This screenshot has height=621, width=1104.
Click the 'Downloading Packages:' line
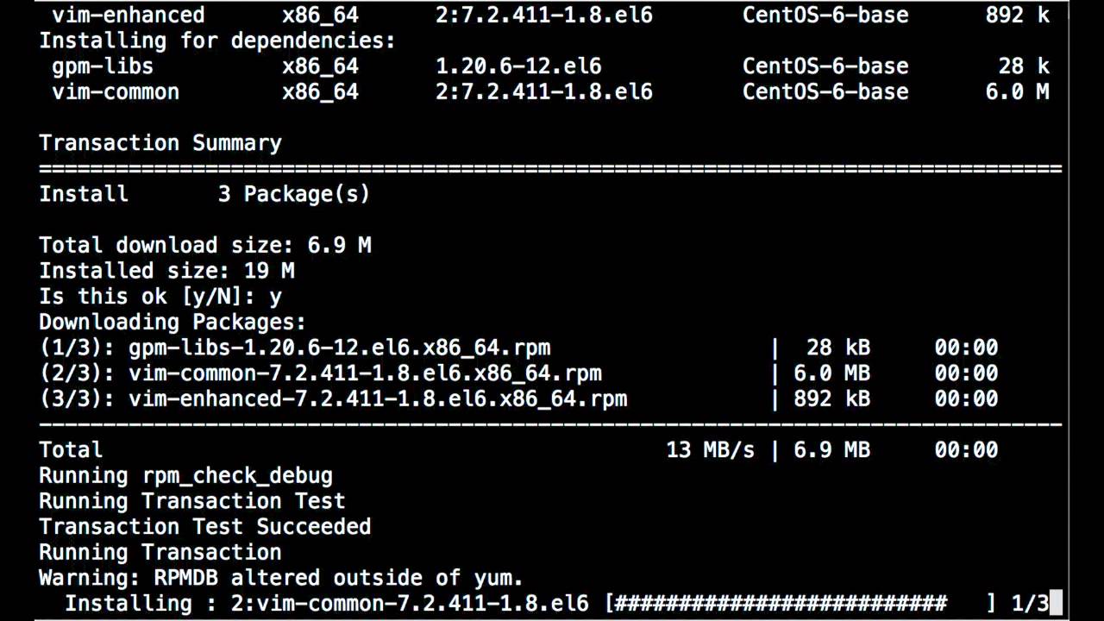172,323
